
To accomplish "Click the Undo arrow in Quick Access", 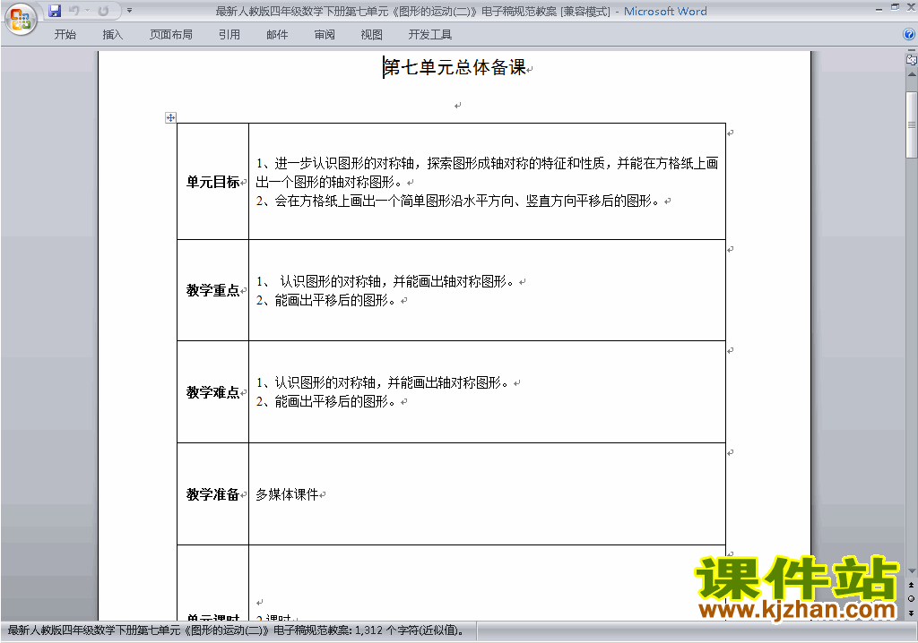I will (x=74, y=11).
